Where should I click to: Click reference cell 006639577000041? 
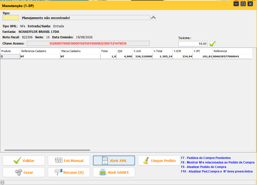[232, 57]
